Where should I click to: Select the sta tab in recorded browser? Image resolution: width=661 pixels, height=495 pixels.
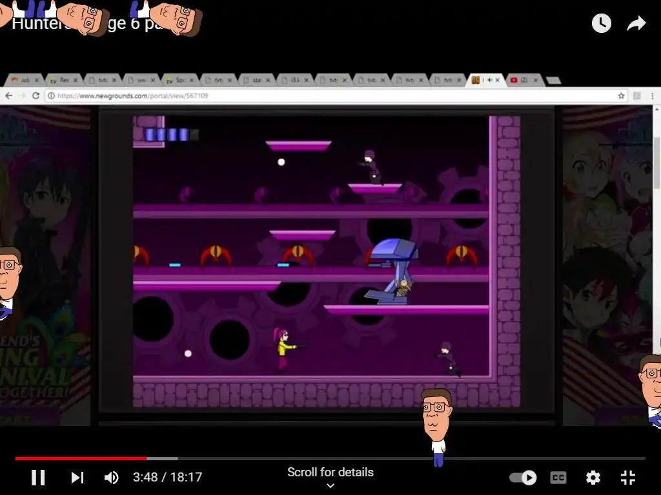click(x=256, y=80)
